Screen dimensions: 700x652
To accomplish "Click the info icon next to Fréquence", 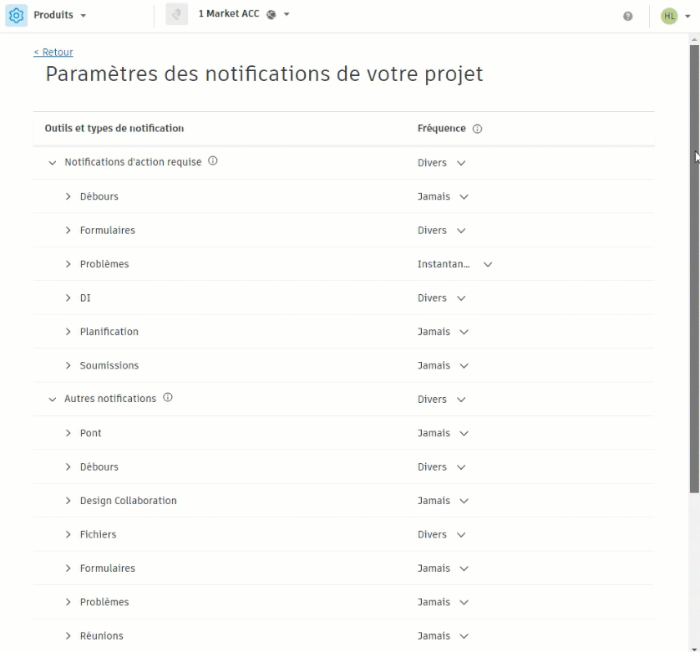I will pyautogui.click(x=477, y=128).
